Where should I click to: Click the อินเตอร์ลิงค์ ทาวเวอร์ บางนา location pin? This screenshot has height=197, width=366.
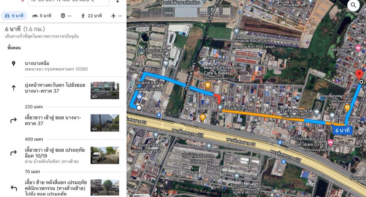(x=156, y=135)
